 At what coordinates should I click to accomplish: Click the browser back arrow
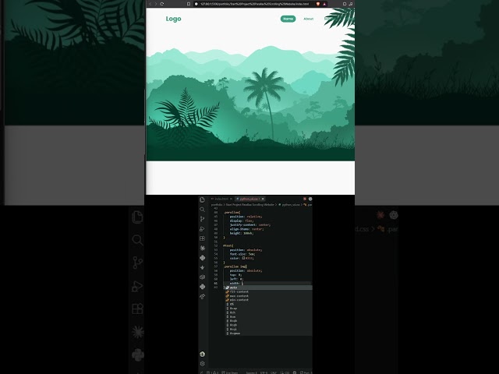[x=150, y=4]
